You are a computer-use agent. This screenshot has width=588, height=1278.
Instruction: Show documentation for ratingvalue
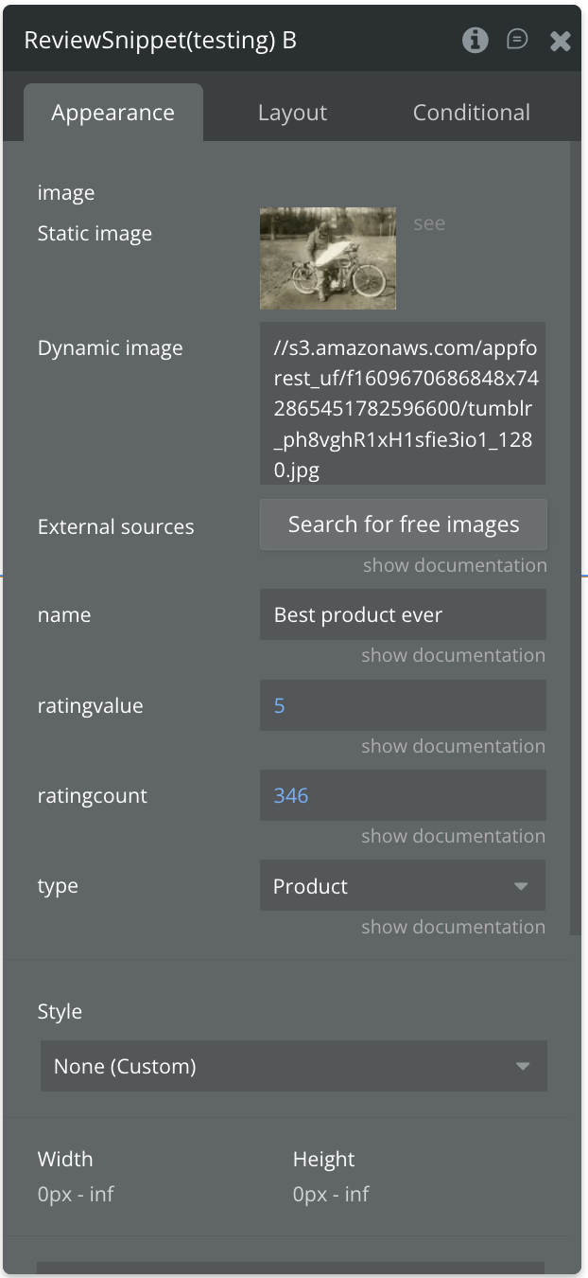pos(453,746)
